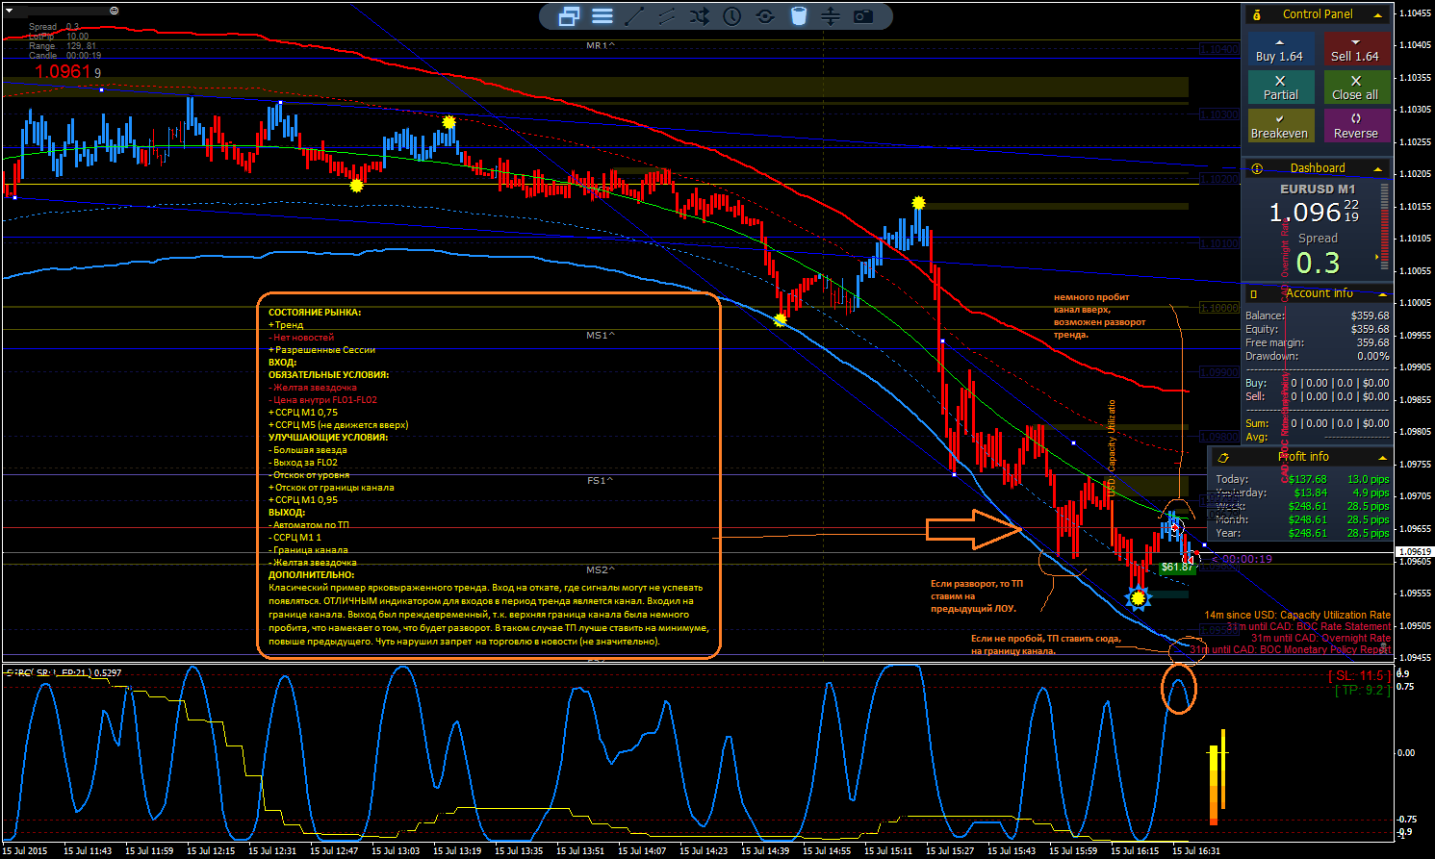The width and height of the screenshot is (1435, 859).
Task: Click the СОСТОЯНИЕ РЫНКА heading in the note box
Action: pyautogui.click(x=315, y=313)
